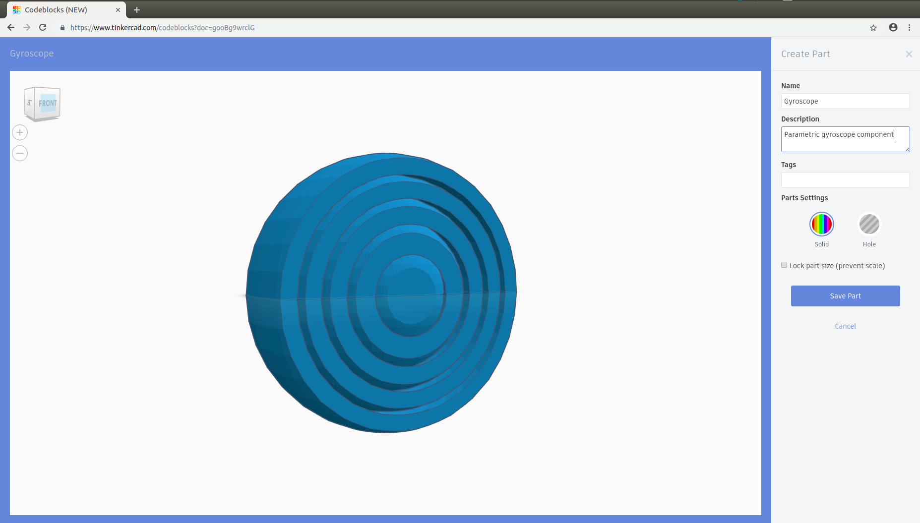Cancel creating the part
The height and width of the screenshot is (523, 920).
coord(845,326)
